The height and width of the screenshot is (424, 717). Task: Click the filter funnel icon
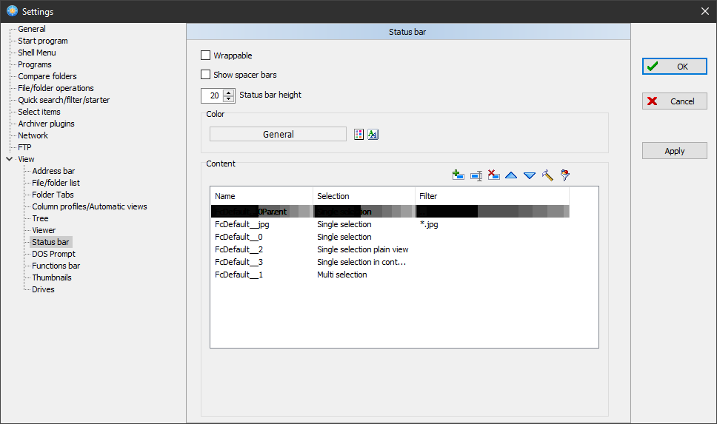click(565, 175)
